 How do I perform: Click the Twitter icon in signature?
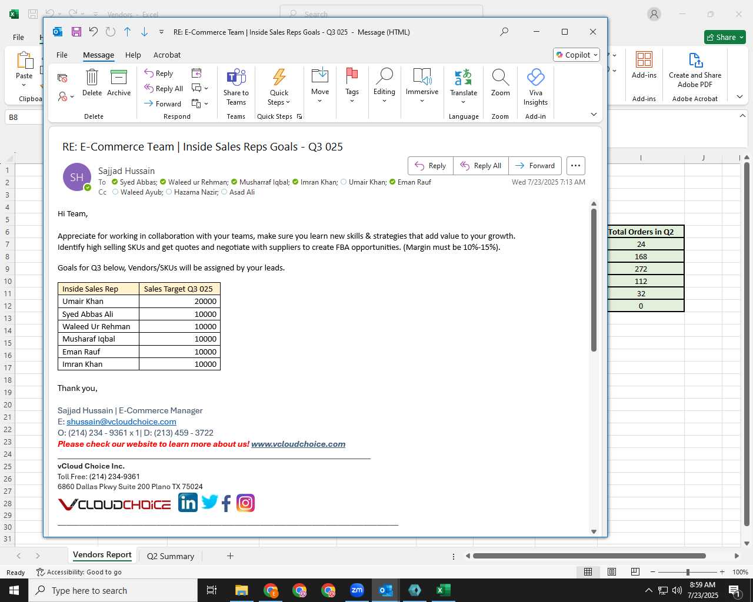209,502
